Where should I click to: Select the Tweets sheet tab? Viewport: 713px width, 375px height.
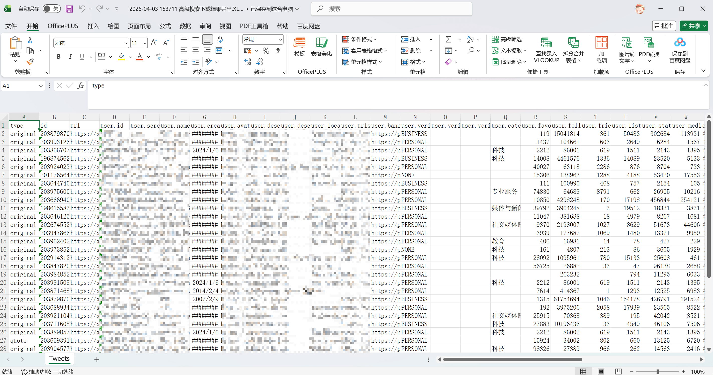tap(59, 359)
